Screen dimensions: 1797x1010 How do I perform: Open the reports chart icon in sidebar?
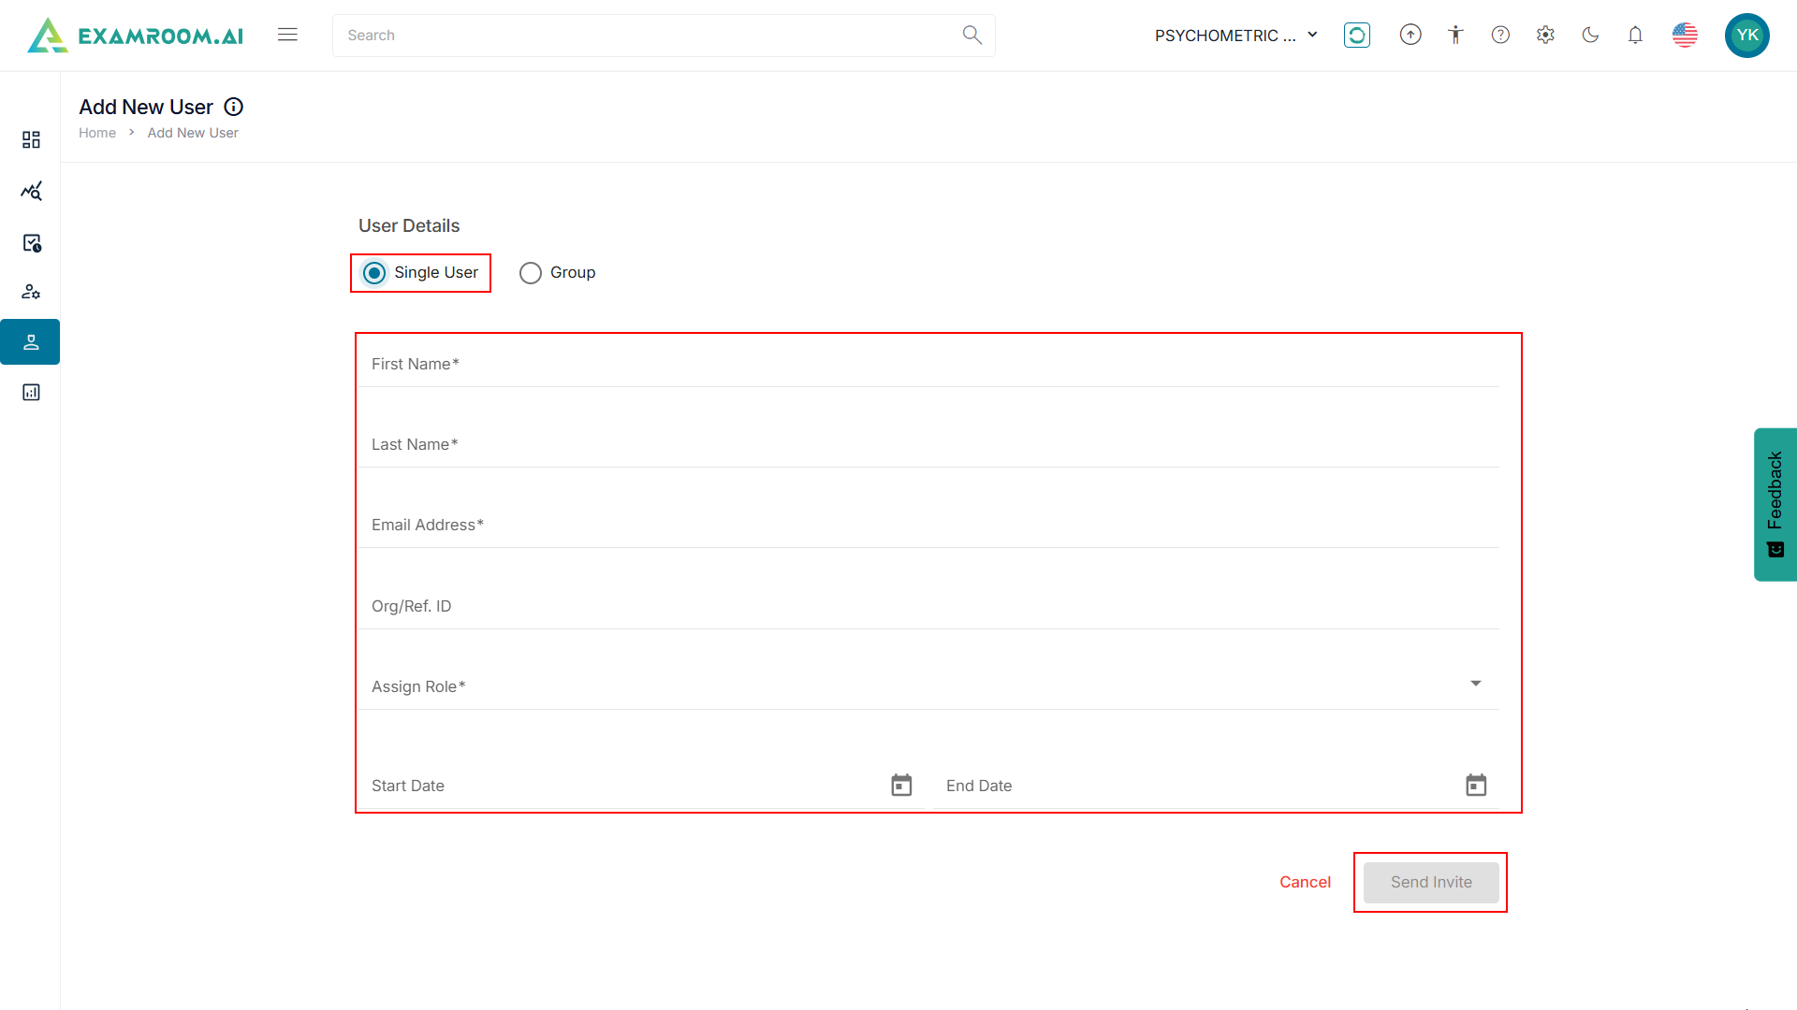pos(31,392)
